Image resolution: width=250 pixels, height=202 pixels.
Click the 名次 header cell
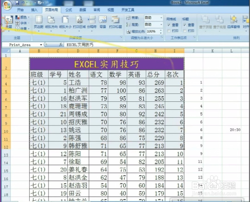[x=174, y=74]
